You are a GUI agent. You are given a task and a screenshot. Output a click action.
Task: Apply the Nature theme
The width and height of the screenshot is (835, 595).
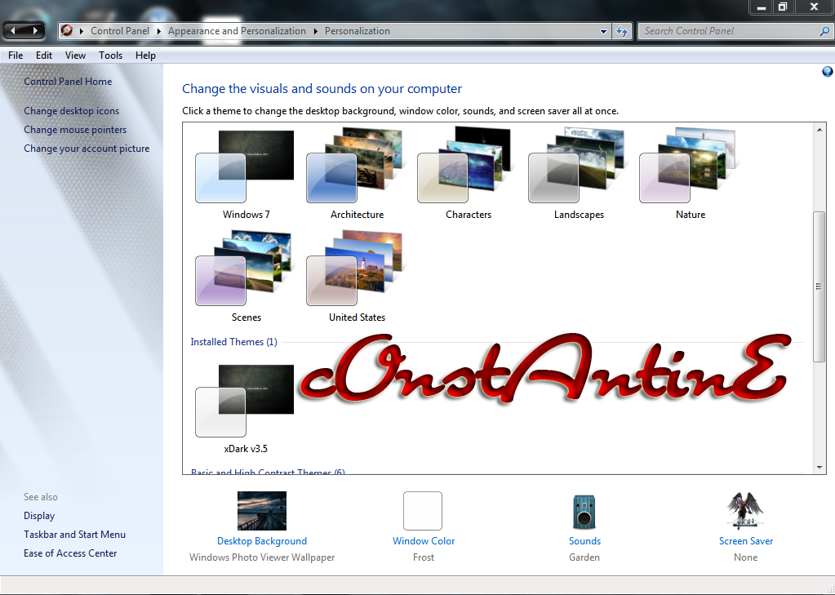coord(690,173)
